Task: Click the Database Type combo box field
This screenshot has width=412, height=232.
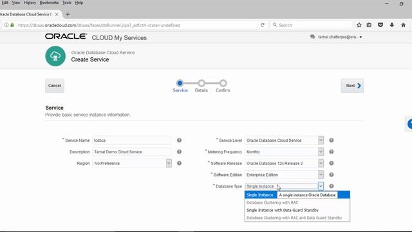Action: (x=281, y=186)
